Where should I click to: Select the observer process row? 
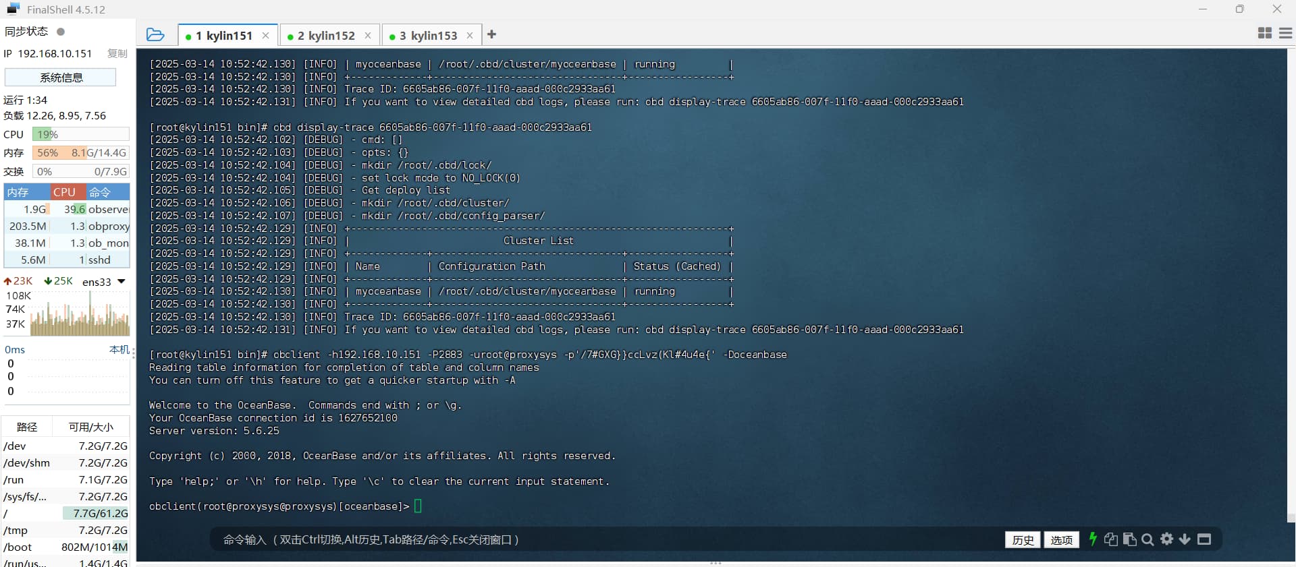(x=67, y=209)
